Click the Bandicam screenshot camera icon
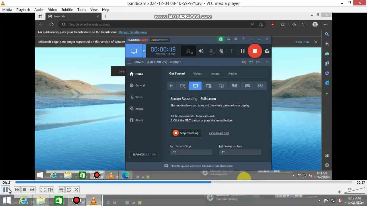367x206 pixels. (x=267, y=51)
